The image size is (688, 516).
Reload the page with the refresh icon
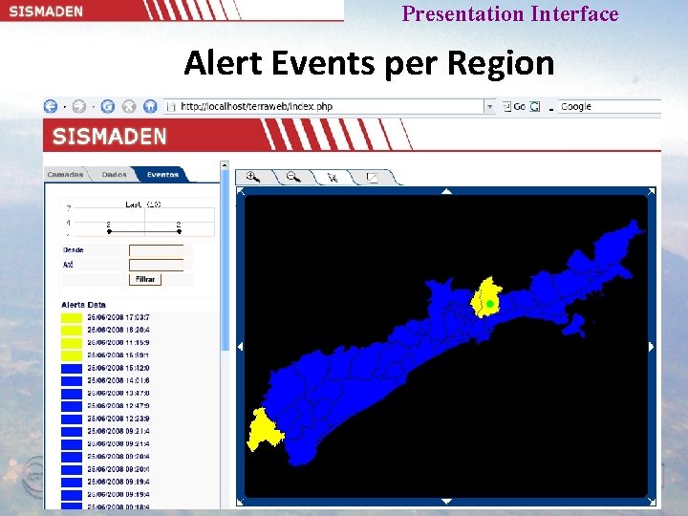107,106
